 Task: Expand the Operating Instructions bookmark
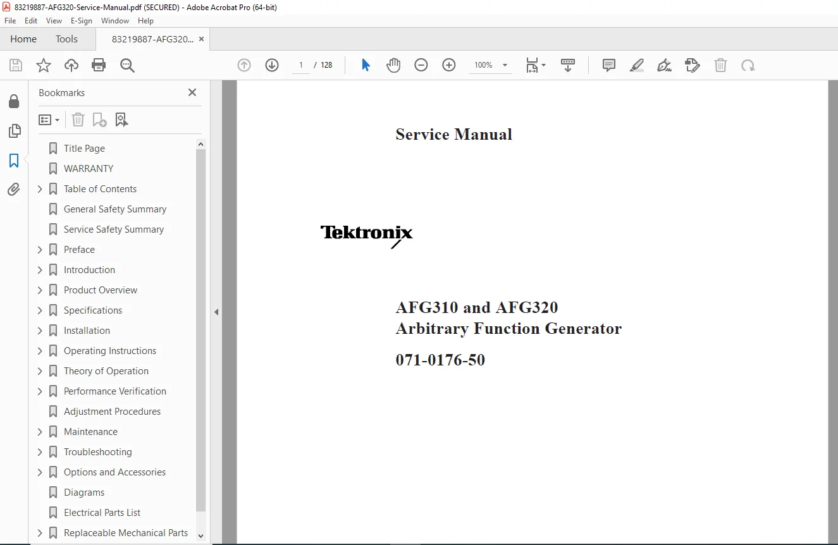point(40,351)
